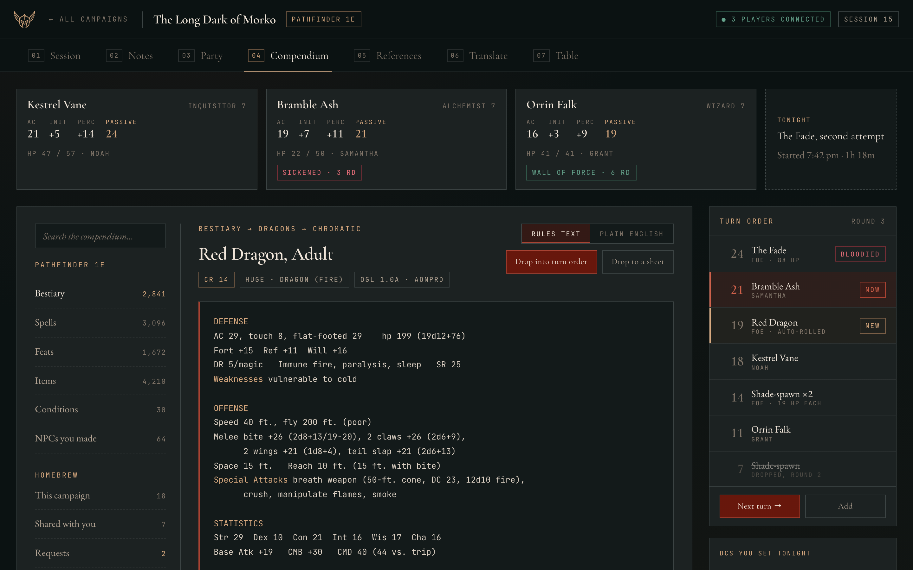
Task: Open Orrin Falk's character card
Action: pyautogui.click(x=636, y=139)
